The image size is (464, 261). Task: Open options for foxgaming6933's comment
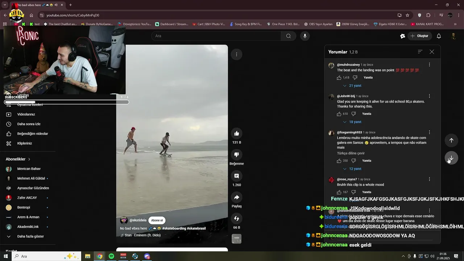pos(430,132)
